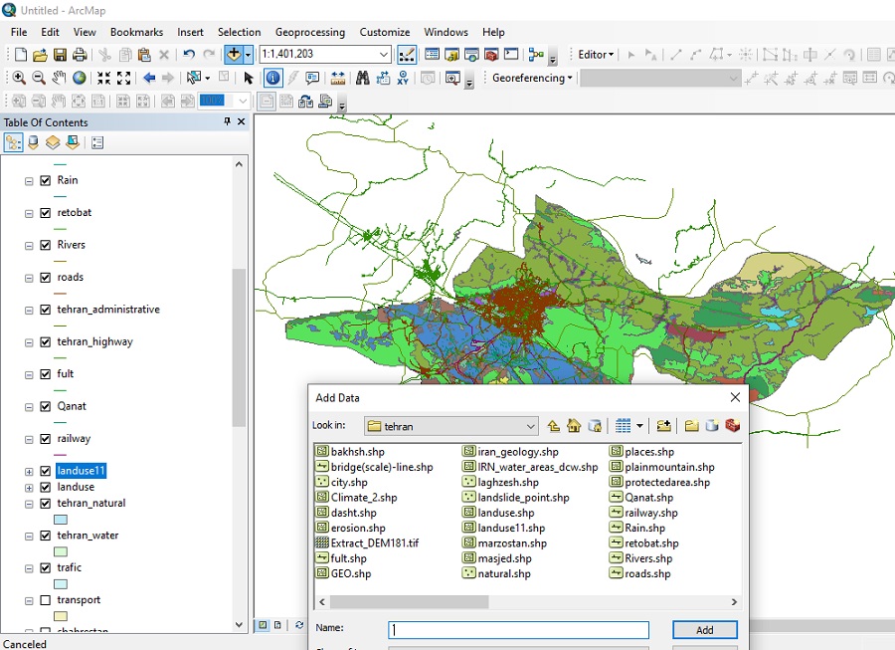The width and height of the screenshot is (895, 650).
Task: Switch TOC to List By Source
Action: point(33,142)
